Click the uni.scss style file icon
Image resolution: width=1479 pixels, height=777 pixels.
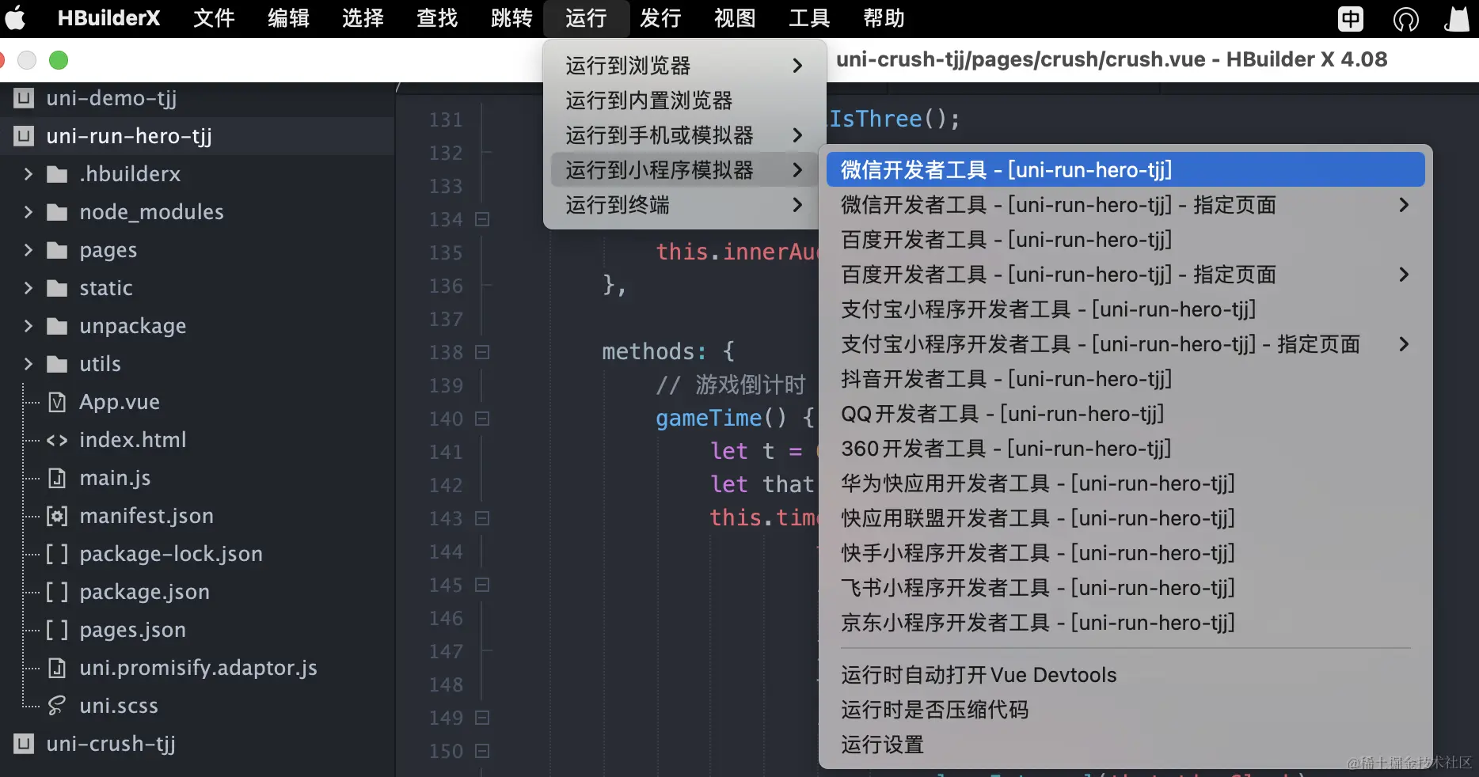click(57, 706)
